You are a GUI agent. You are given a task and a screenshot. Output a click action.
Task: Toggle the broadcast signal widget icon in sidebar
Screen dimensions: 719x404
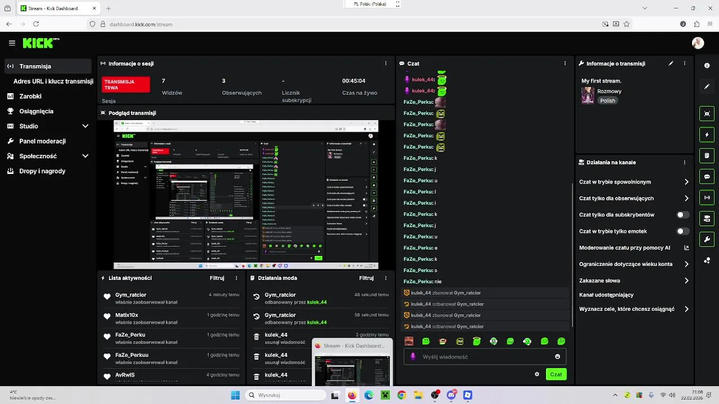(x=707, y=198)
